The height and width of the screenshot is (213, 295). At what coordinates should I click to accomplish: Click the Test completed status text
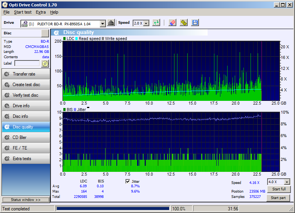pyautogui.click(x=16, y=209)
